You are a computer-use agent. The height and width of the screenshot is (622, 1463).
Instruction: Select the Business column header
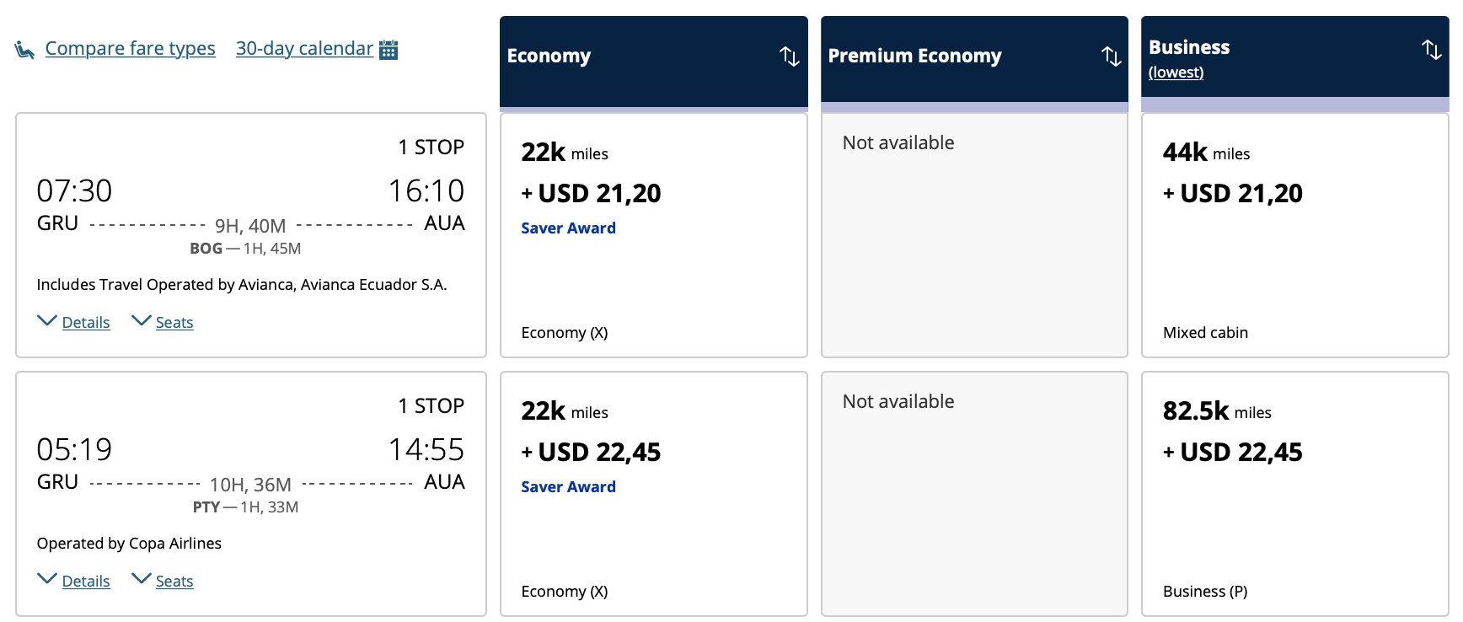coord(1295,57)
